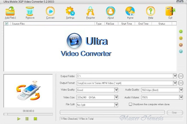Click the Stop button
This screenshot has height=124, width=187.
(x=175, y=112)
